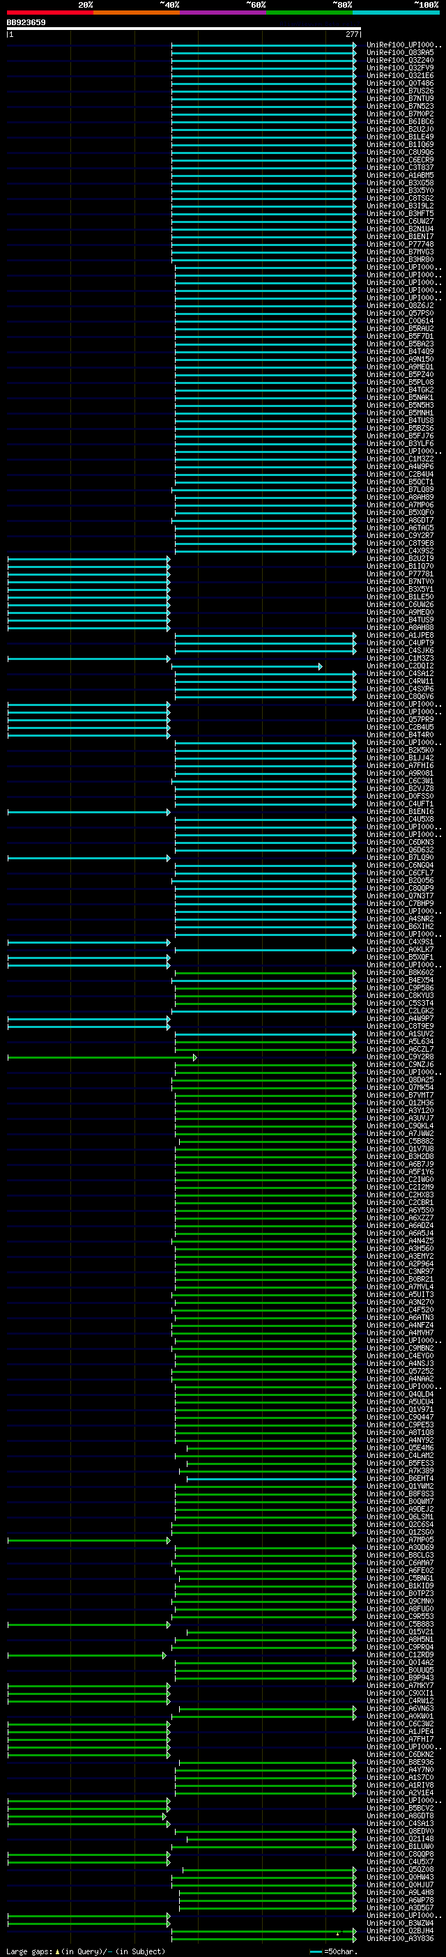Select hit label UniRef100_B1ENI6

point(401,811)
